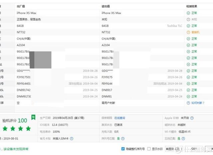Click the 未知 value in the 读出值 column
This screenshot has width=213, height=155.
click(104, 19)
